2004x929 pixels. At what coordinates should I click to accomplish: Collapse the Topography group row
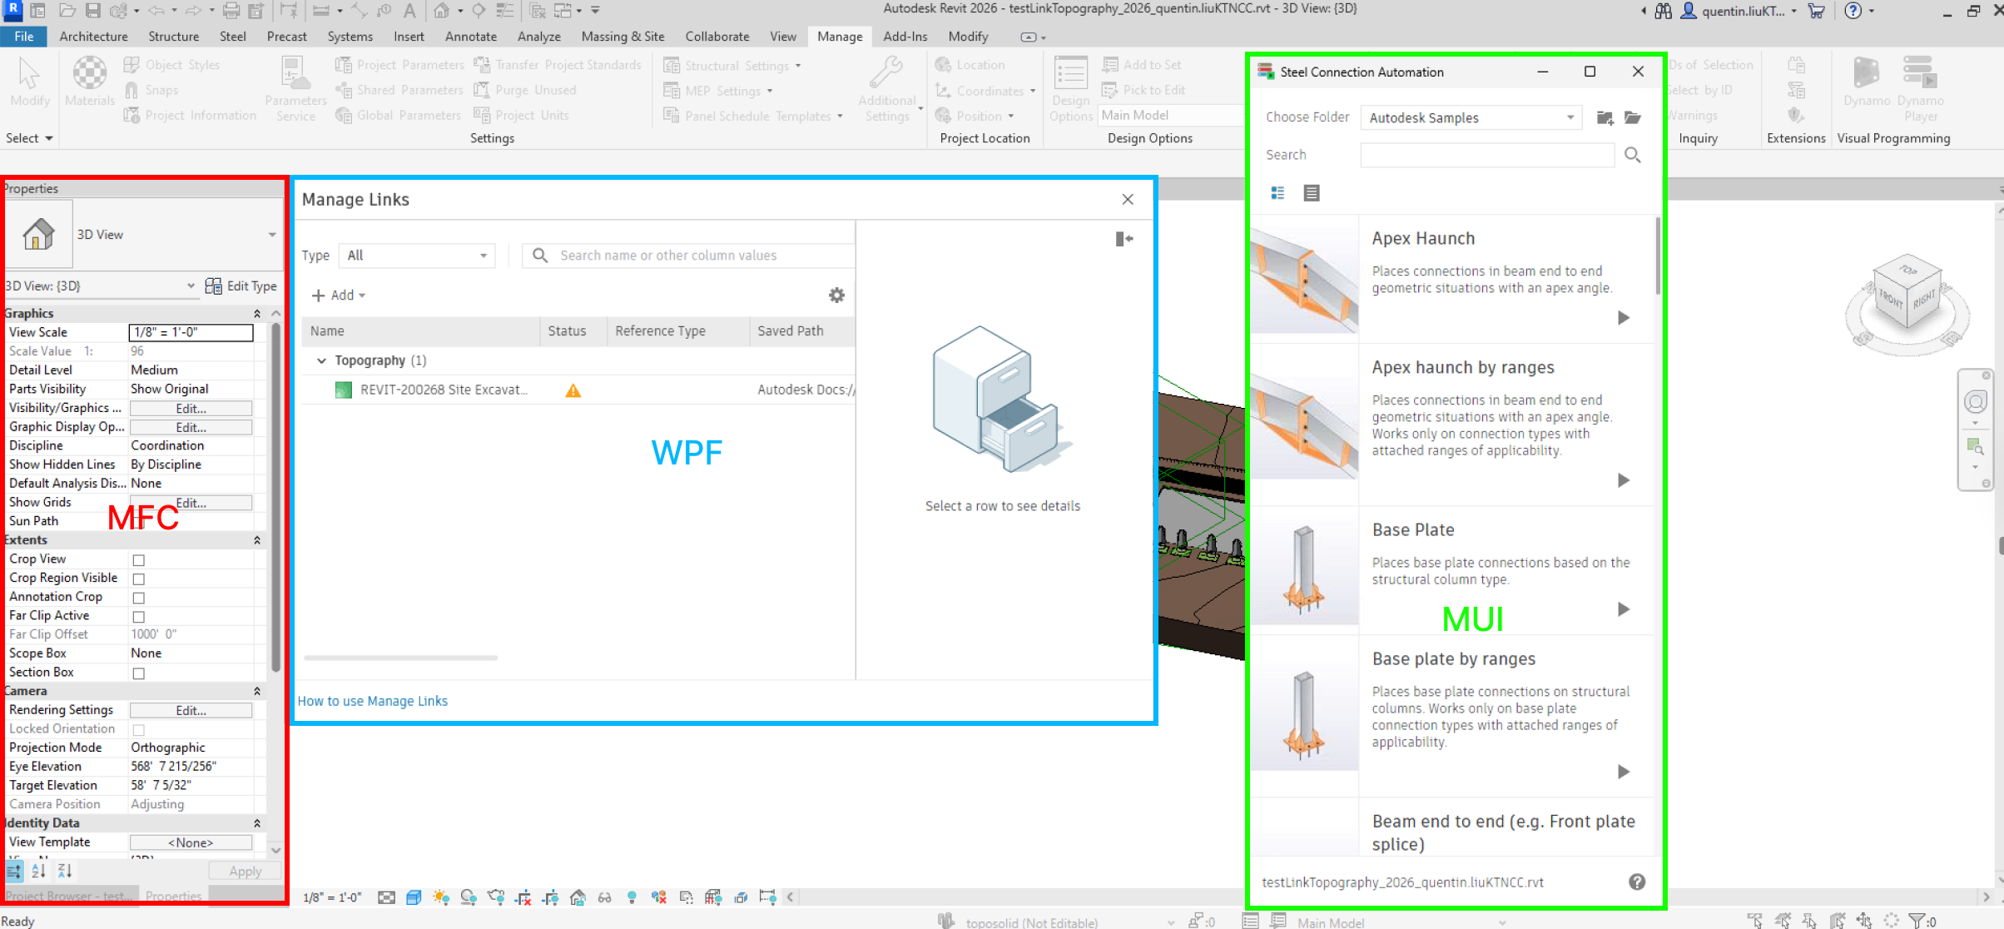tap(321, 361)
